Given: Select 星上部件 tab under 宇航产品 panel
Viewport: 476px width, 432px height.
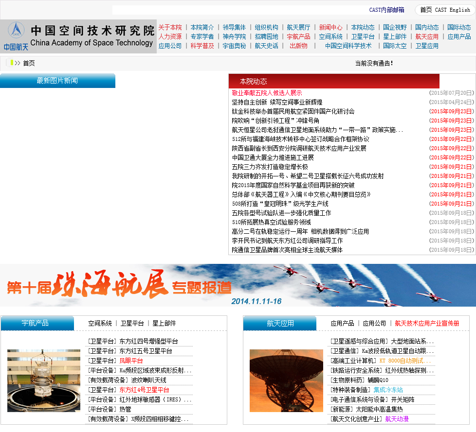Looking at the screenshot, I should [x=164, y=324].
